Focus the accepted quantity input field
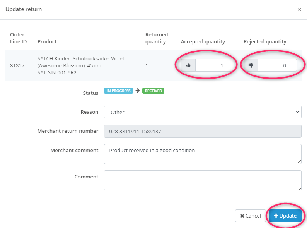Viewport: 307px width, 228px height. (x=215, y=65)
